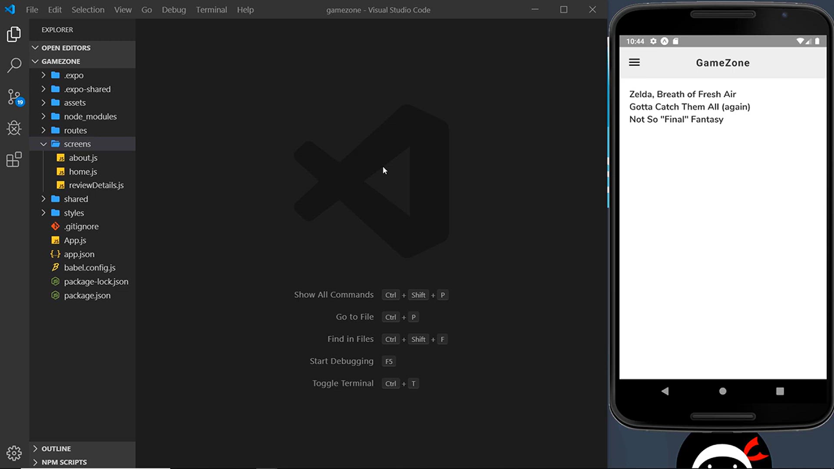Open the Debug view in activity bar
The image size is (834, 469).
point(14,128)
